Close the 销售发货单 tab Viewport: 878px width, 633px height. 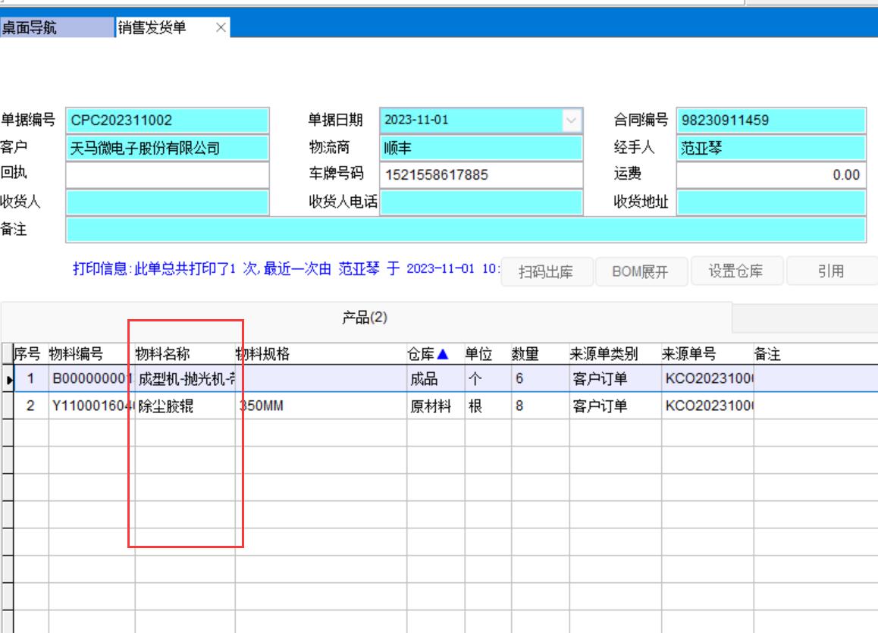[221, 28]
